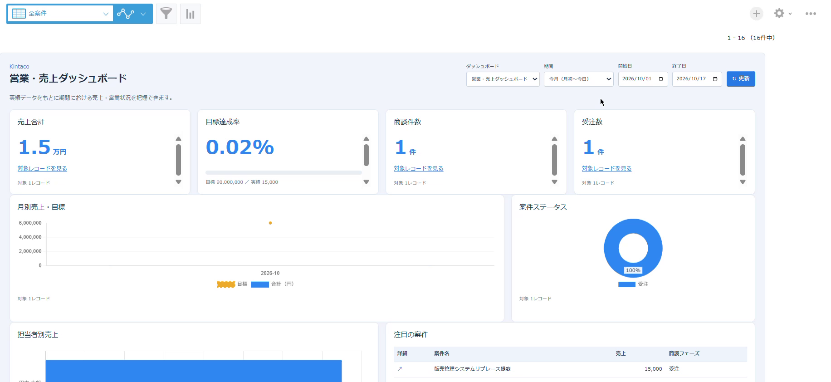Click the down arrow in 商談件数 card

coord(554,182)
